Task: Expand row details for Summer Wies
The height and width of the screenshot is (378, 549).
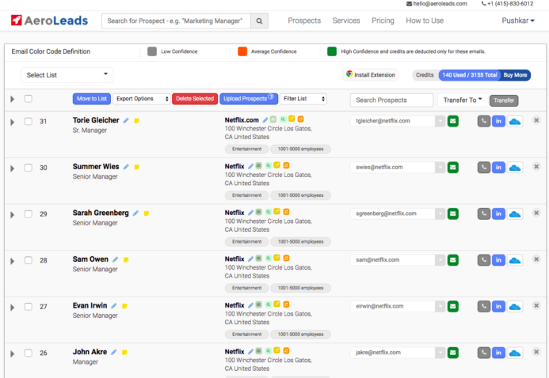Action: (x=12, y=168)
